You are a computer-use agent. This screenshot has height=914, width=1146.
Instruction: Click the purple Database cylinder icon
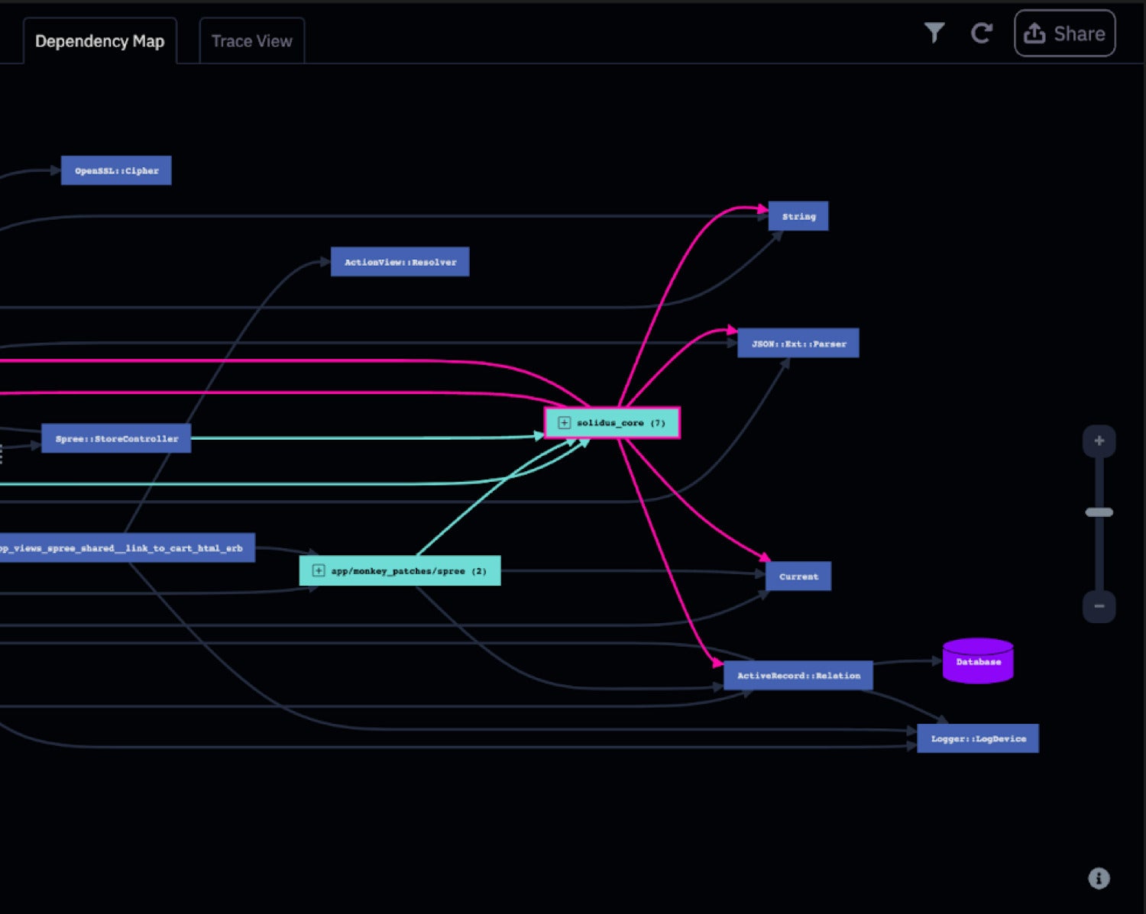(978, 661)
